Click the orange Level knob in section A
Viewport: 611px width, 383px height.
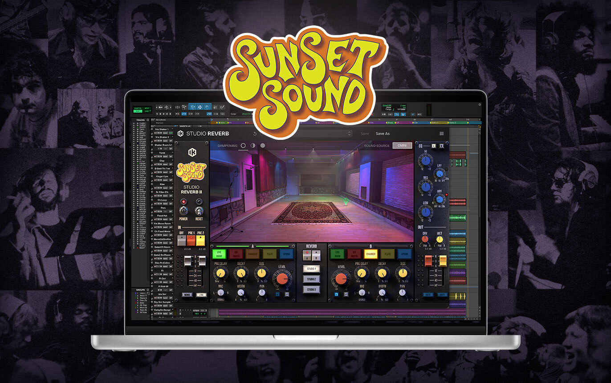click(281, 279)
